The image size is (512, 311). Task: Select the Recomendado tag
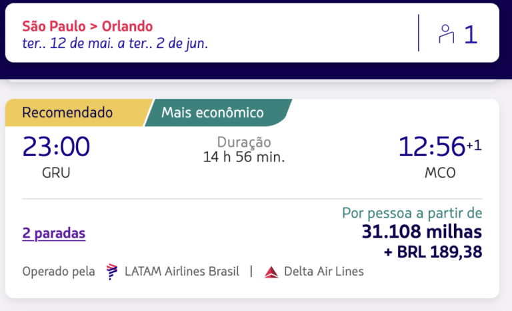[x=75, y=113]
